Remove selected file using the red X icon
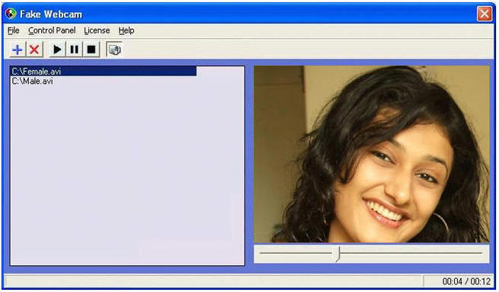Screen dimensions: 499x292 [34, 50]
